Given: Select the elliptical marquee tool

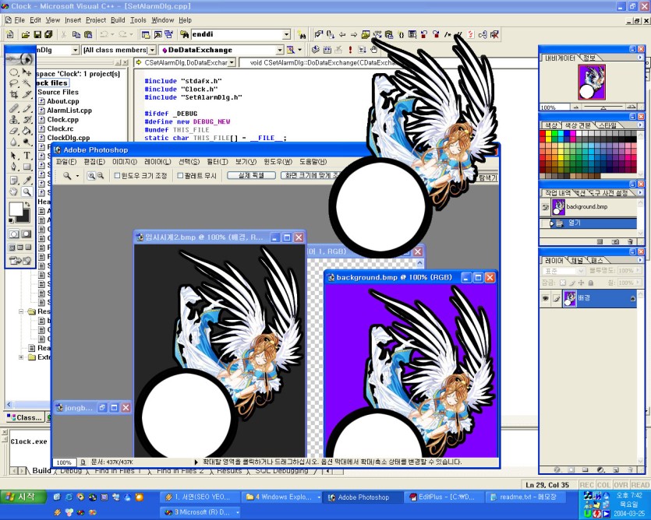Looking at the screenshot, I should tap(14, 72).
